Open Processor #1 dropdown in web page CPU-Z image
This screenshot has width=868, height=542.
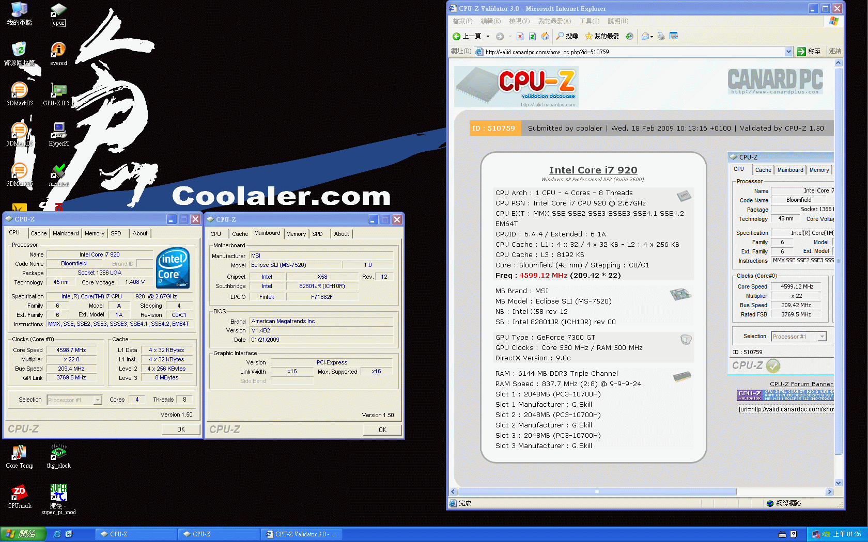pyautogui.click(x=822, y=337)
